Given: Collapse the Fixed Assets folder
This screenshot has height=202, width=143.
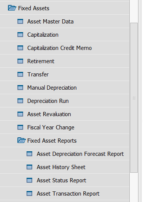Looking at the screenshot, I should (12, 8).
